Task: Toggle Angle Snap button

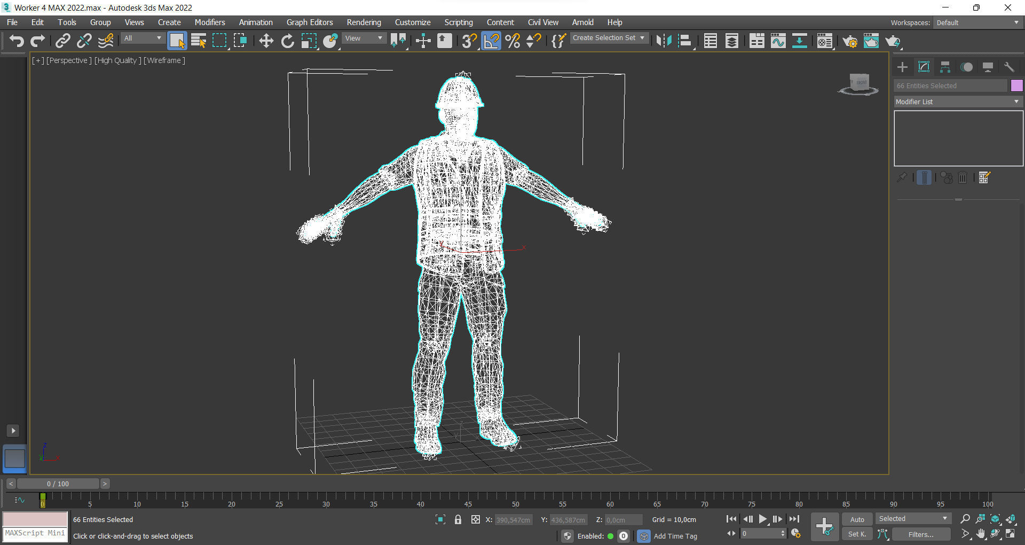Action: point(491,41)
